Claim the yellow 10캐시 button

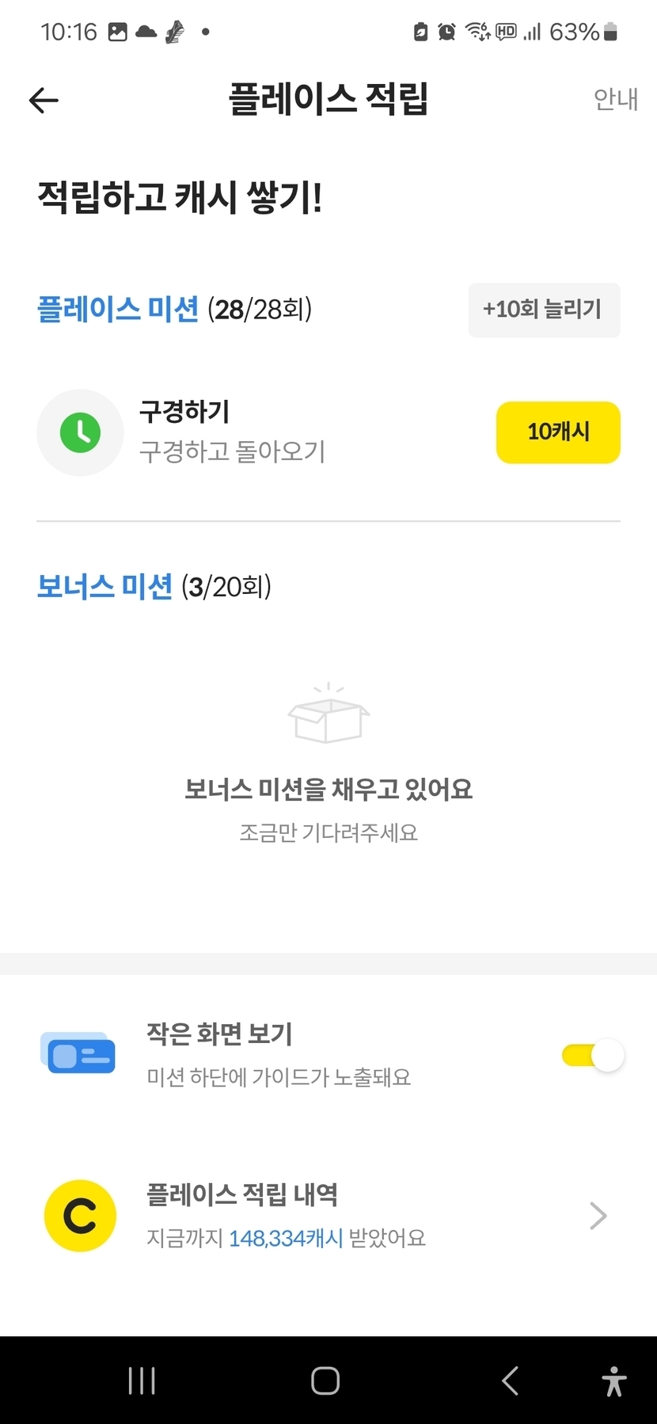click(558, 432)
